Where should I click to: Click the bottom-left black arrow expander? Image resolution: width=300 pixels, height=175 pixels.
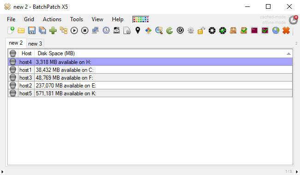pos(2,172)
